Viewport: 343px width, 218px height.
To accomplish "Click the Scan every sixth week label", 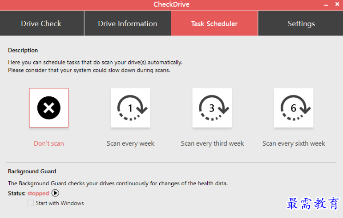I will click(x=294, y=143).
